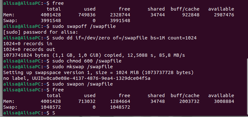Click the first Mem used value 749836
This screenshot has width=248, height=117.
click(87, 15)
